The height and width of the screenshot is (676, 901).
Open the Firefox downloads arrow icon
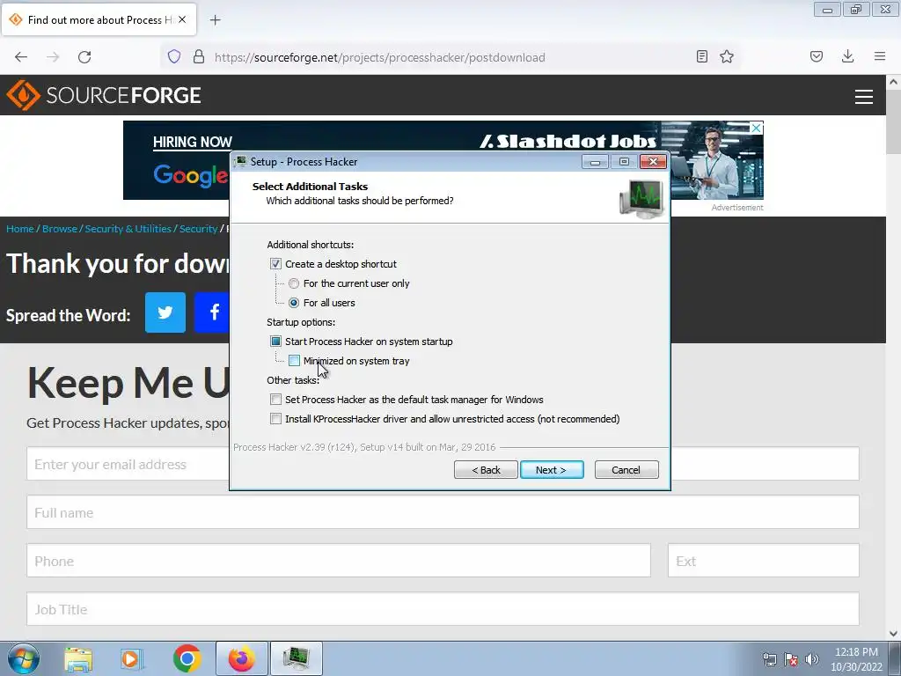847,56
